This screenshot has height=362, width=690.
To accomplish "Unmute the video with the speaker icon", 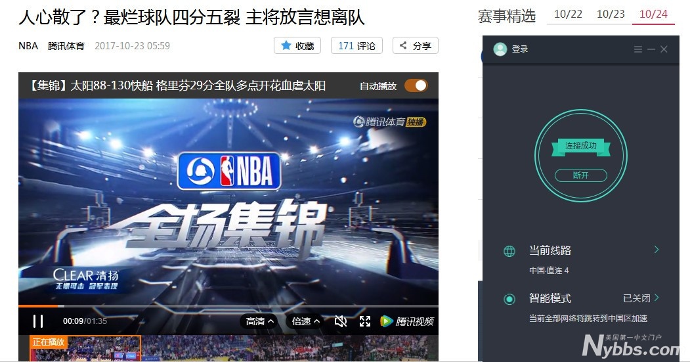I will pos(341,321).
